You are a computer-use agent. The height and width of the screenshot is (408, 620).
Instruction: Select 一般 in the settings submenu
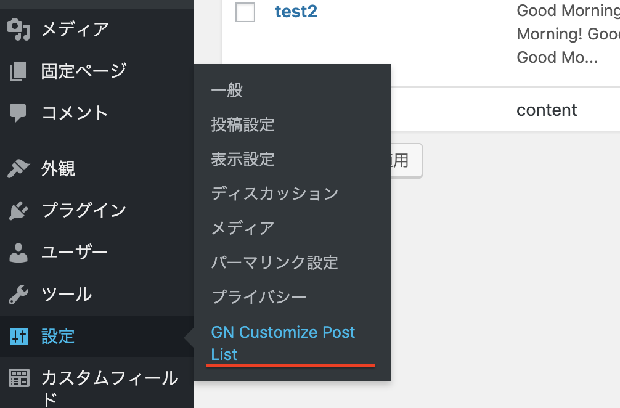(227, 91)
